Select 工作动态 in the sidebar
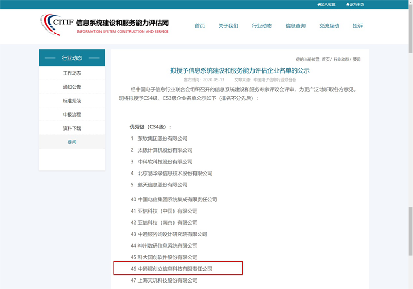Viewport: 413px width, 289px height. click(72, 73)
